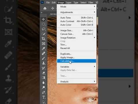Open the Calculations dialog
This screenshot has width=138, height=104.
(77, 61)
